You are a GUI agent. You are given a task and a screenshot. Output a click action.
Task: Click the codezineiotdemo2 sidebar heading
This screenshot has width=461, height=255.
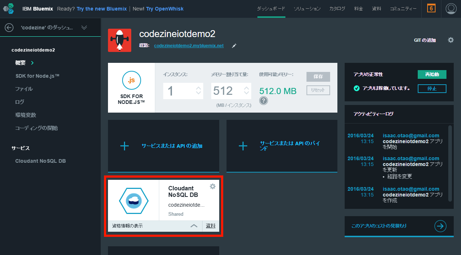[x=33, y=50]
